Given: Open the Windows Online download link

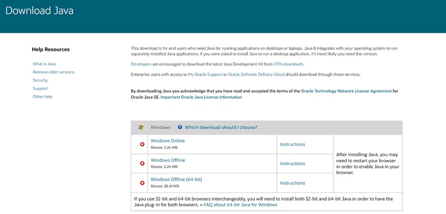Looking at the screenshot, I should click(x=168, y=141).
